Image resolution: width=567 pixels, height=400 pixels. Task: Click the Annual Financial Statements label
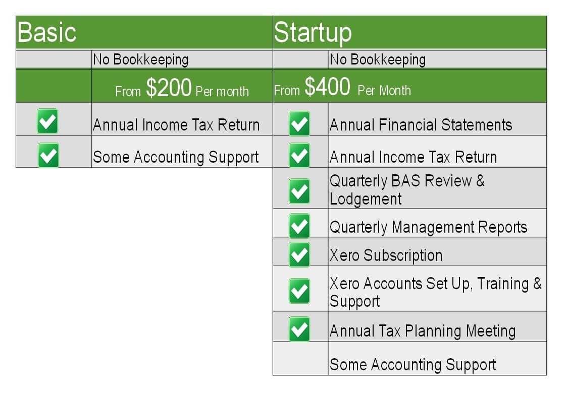(x=421, y=124)
